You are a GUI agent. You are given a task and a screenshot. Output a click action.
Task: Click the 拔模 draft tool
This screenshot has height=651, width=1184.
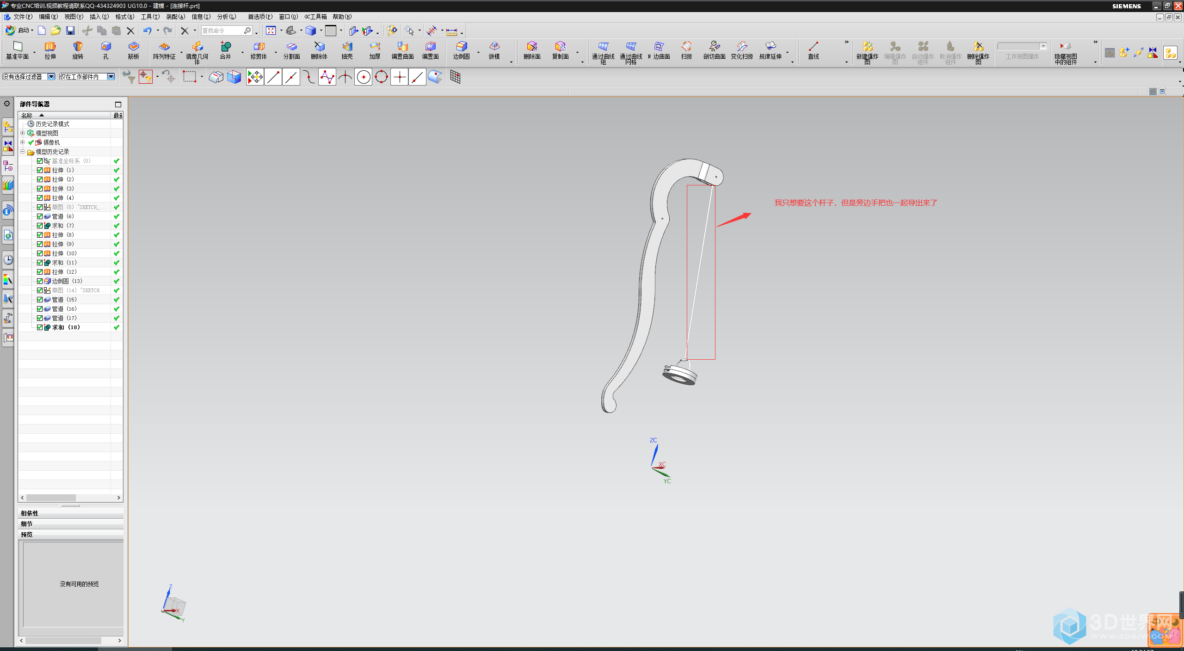[x=494, y=50]
